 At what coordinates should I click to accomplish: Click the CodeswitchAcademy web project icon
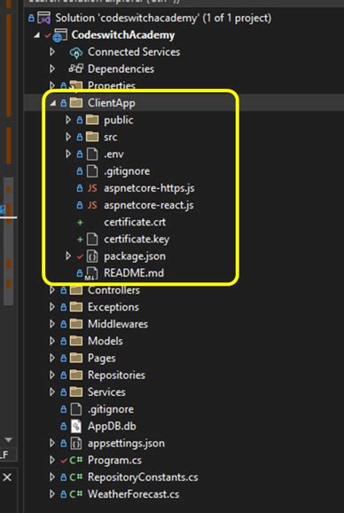click(x=59, y=36)
